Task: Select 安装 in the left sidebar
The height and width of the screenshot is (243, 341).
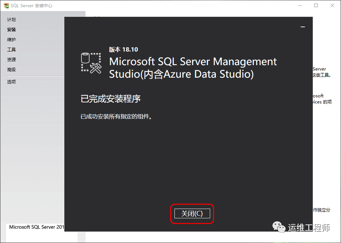Action: [11, 30]
